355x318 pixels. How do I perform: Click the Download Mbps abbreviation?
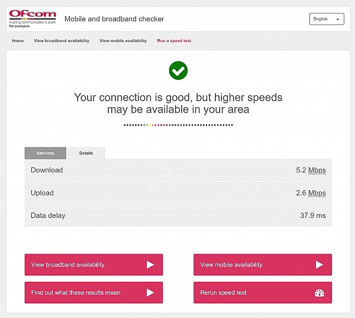pyautogui.click(x=317, y=171)
